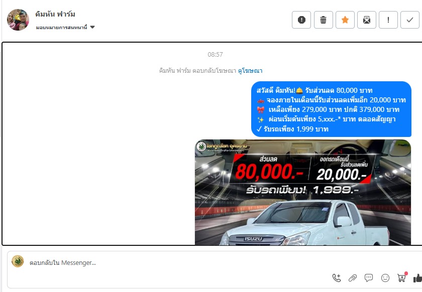Toggle the orange star follow-up button
This screenshot has height=292, width=422.
click(345, 20)
